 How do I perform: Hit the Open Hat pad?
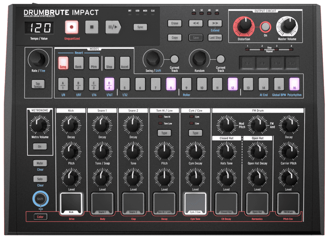coord(257,204)
